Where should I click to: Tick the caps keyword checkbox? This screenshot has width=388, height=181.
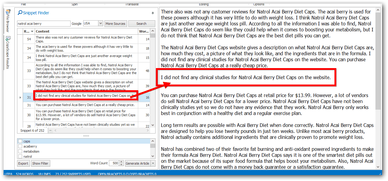click(x=20, y=141)
